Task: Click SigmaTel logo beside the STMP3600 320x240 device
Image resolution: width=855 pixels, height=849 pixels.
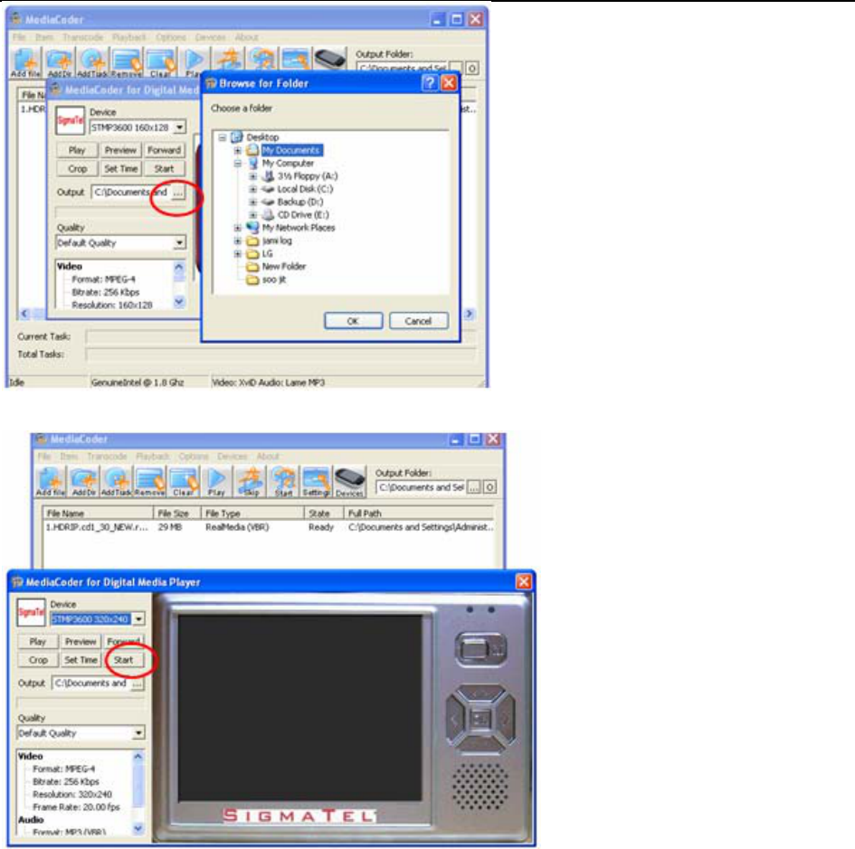Action: (x=31, y=612)
